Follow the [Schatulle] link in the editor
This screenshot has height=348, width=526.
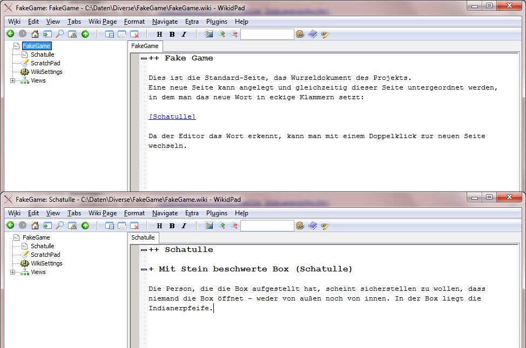pos(172,117)
